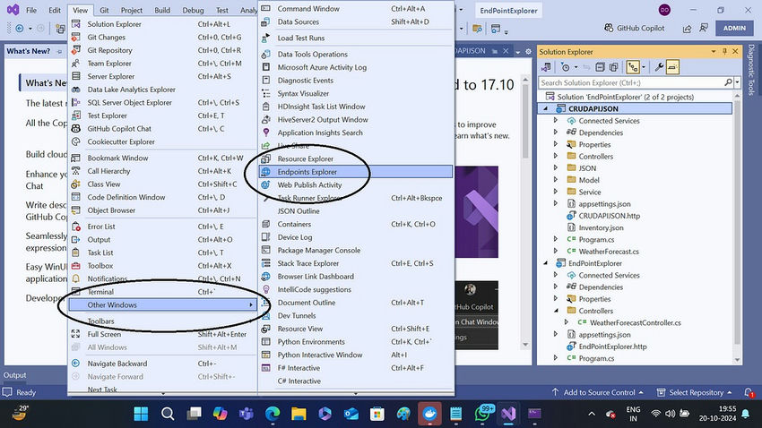This screenshot has height=428, width=762.
Task: Click the What's New page vertical scrollbar
Action: 525,211
